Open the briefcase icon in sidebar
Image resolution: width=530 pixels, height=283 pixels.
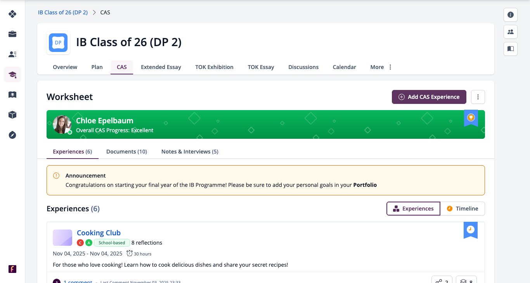pyautogui.click(x=12, y=34)
